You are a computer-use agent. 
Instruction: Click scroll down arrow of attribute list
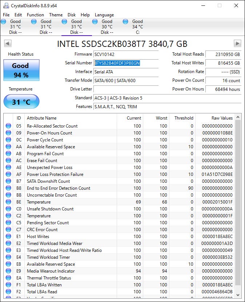point(238,295)
